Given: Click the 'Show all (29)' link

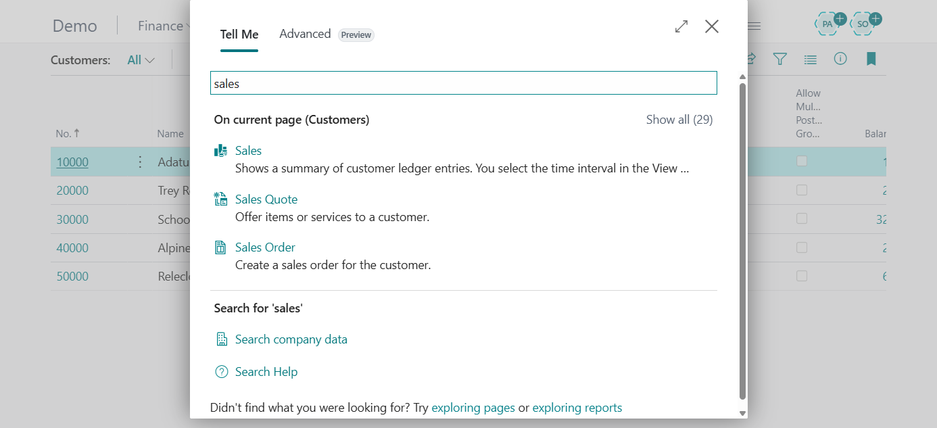Looking at the screenshot, I should pyautogui.click(x=679, y=119).
